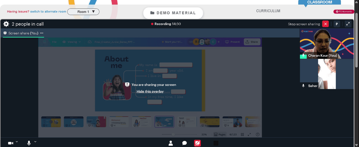Mute the microphone

click(29, 143)
